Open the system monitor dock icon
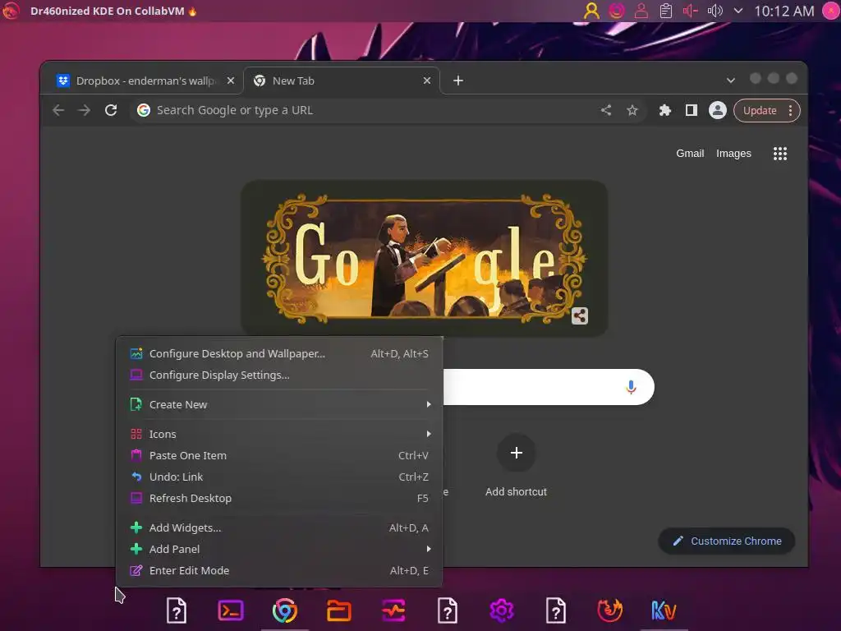The image size is (841, 631). [393, 610]
